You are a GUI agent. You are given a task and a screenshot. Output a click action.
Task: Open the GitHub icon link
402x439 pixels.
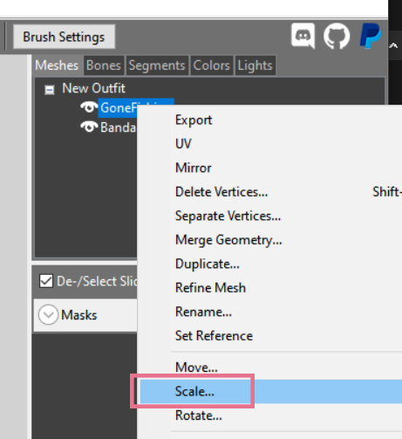337,36
